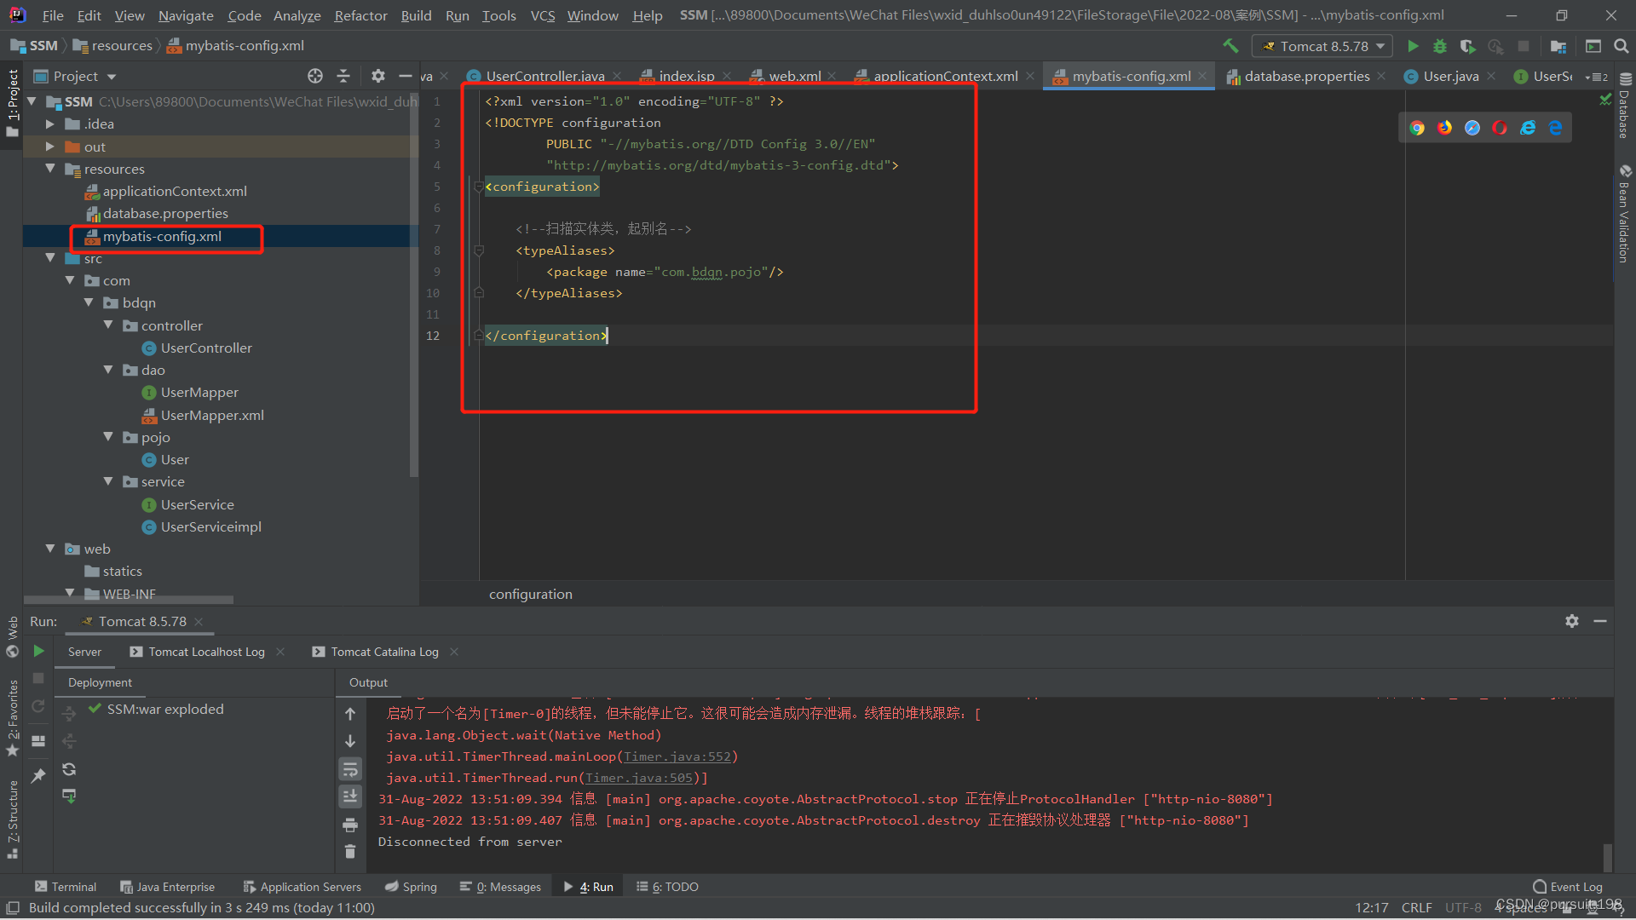Toggle scroll to end of output
The height and width of the screenshot is (920, 1636).
350,796
